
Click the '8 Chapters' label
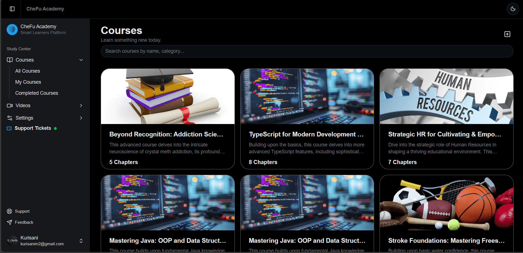[263, 162]
